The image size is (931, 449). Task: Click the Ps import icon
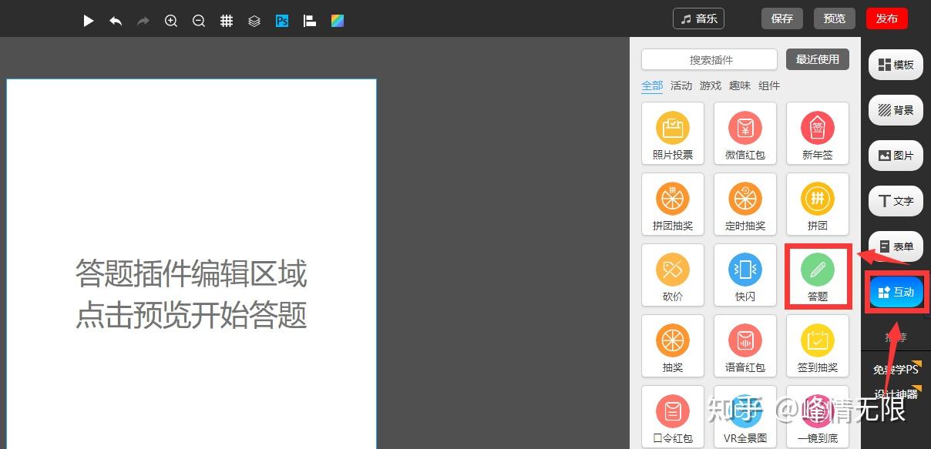coord(282,21)
